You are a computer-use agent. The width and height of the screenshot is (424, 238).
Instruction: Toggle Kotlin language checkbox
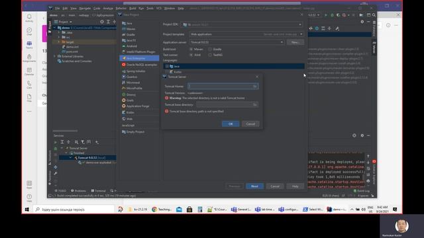(x=167, y=72)
